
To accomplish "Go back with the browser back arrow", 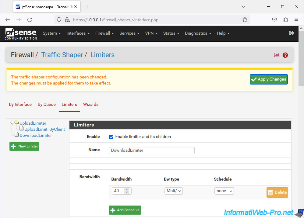I will pos(8,20).
